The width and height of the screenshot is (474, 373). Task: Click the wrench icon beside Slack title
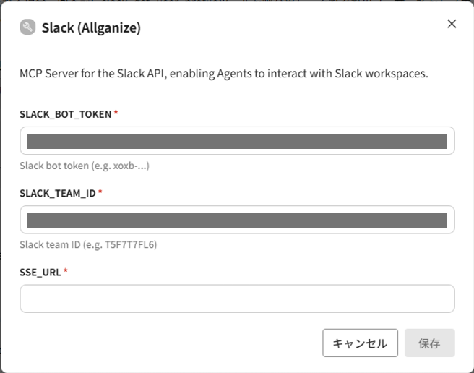(x=27, y=28)
